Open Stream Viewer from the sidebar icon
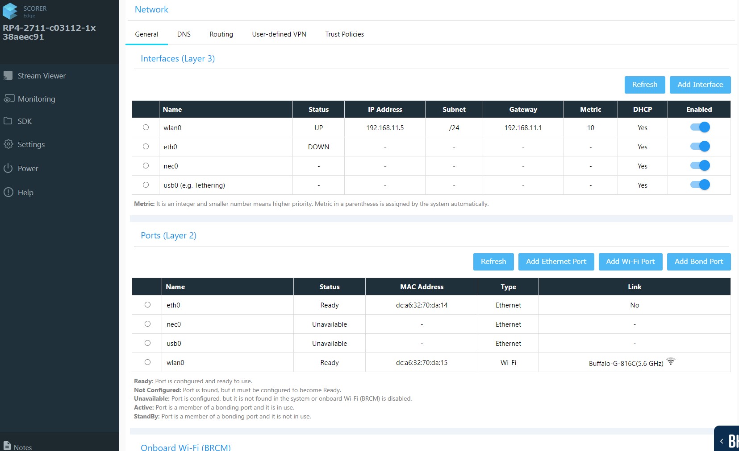 8,76
